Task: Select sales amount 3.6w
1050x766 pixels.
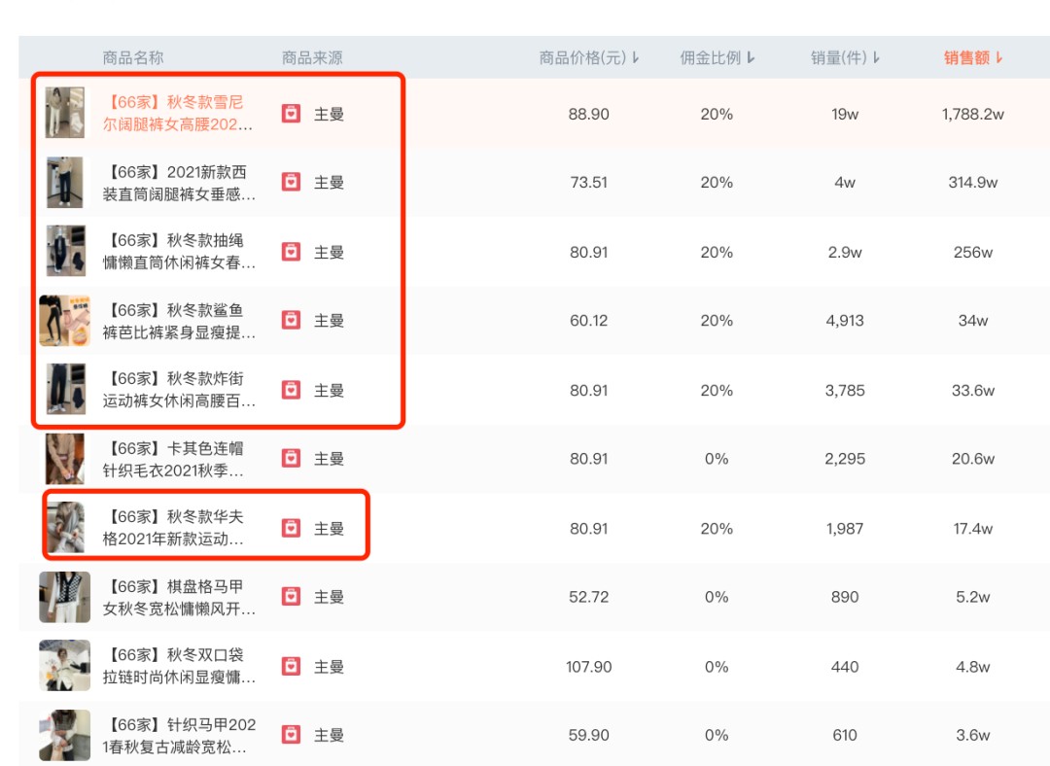Action: (972, 735)
